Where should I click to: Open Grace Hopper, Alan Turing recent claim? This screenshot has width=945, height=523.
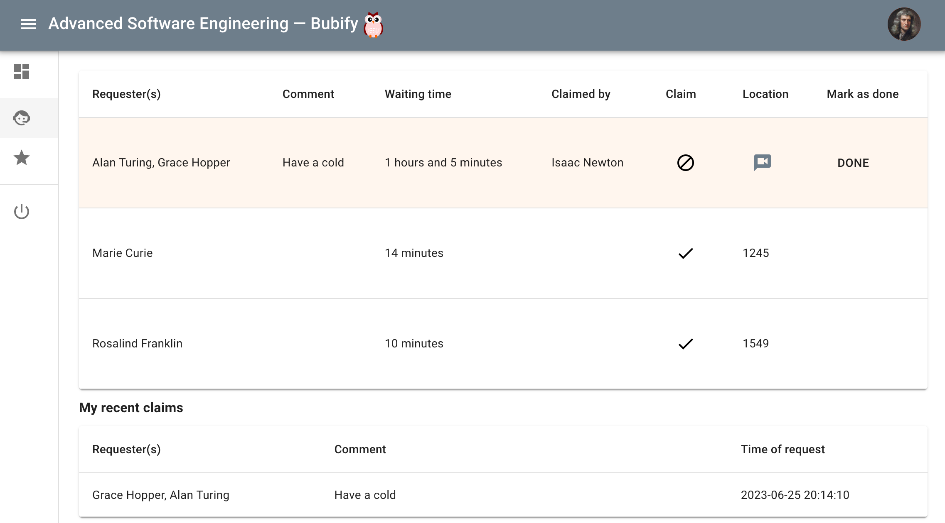[161, 495]
